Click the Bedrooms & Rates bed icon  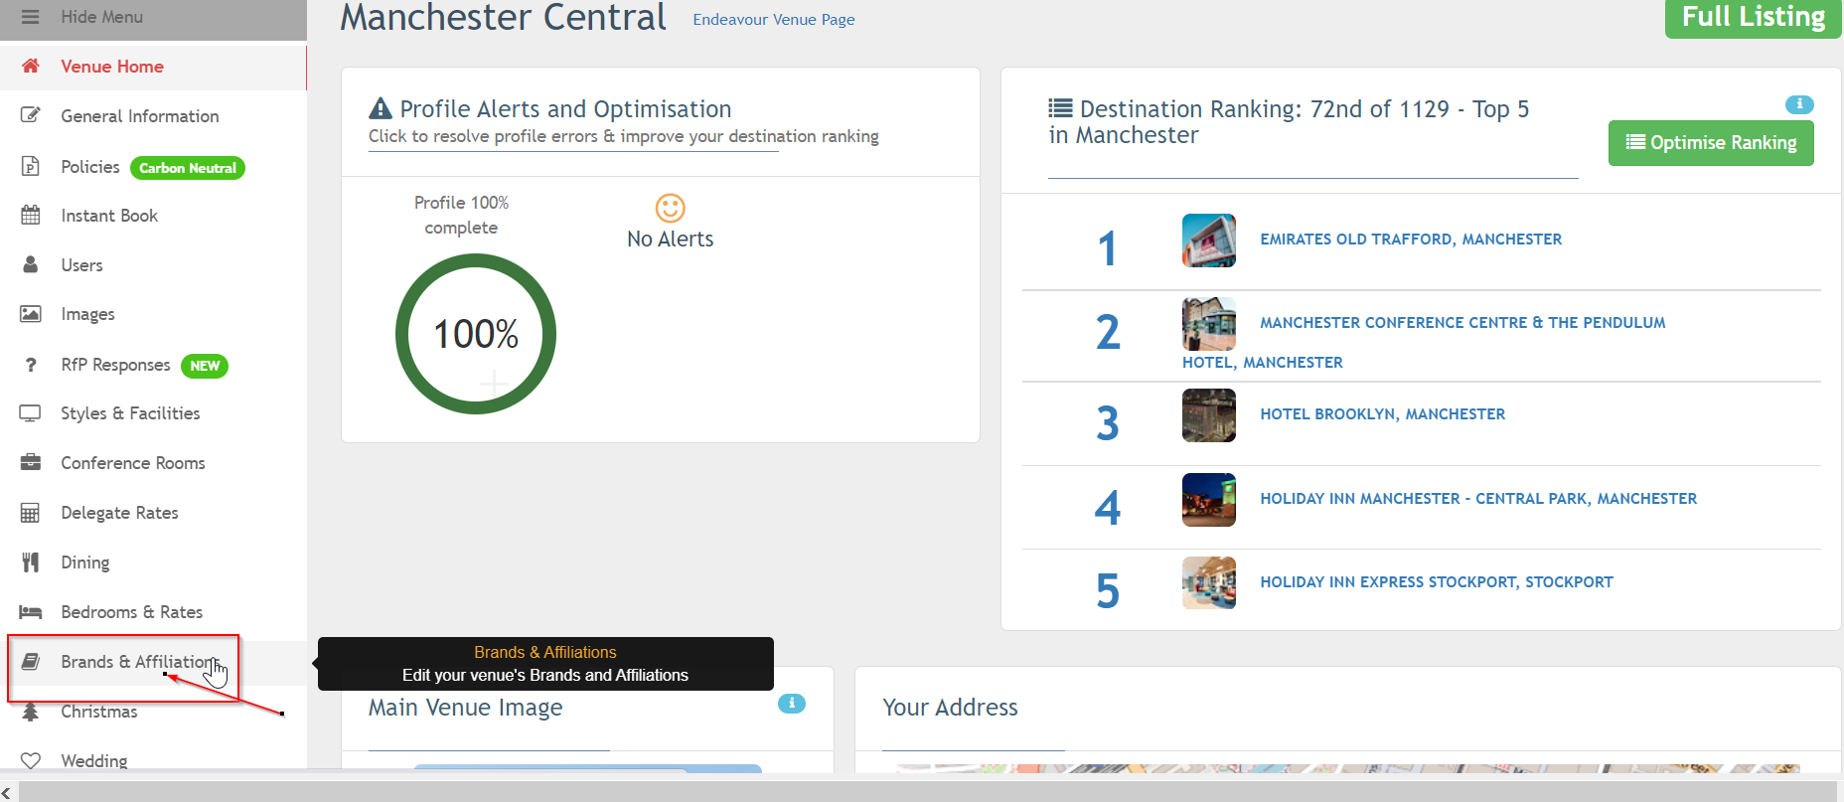click(x=31, y=612)
